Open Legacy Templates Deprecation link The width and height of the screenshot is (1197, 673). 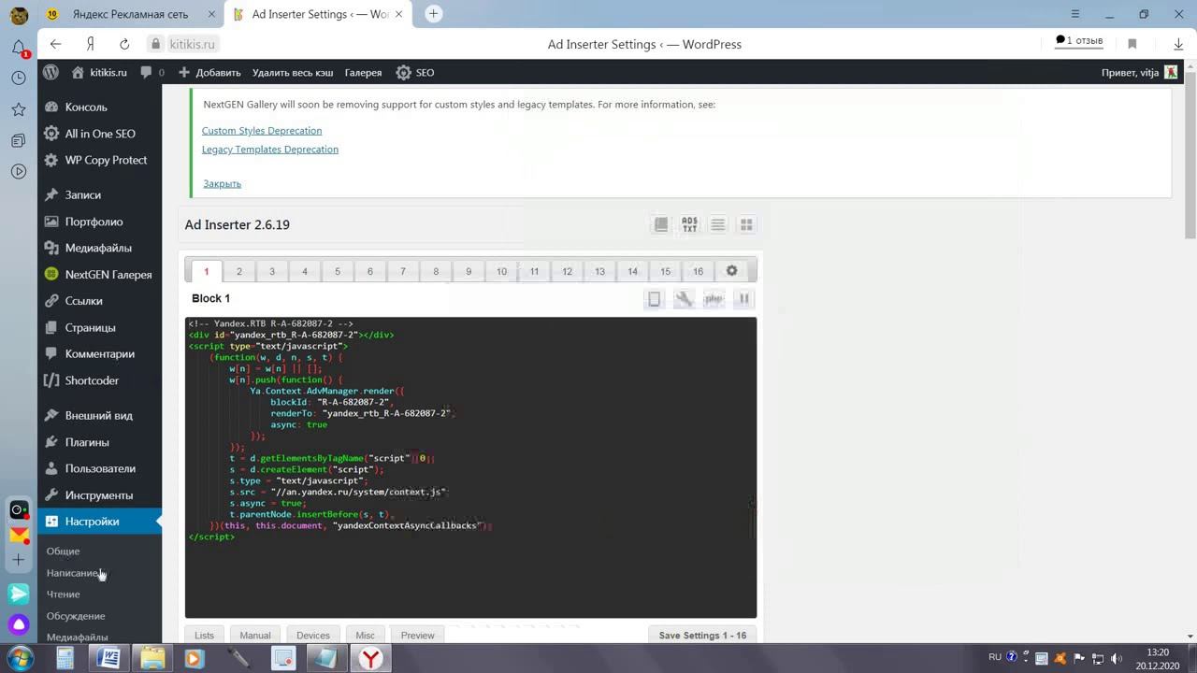(x=270, y=150)
